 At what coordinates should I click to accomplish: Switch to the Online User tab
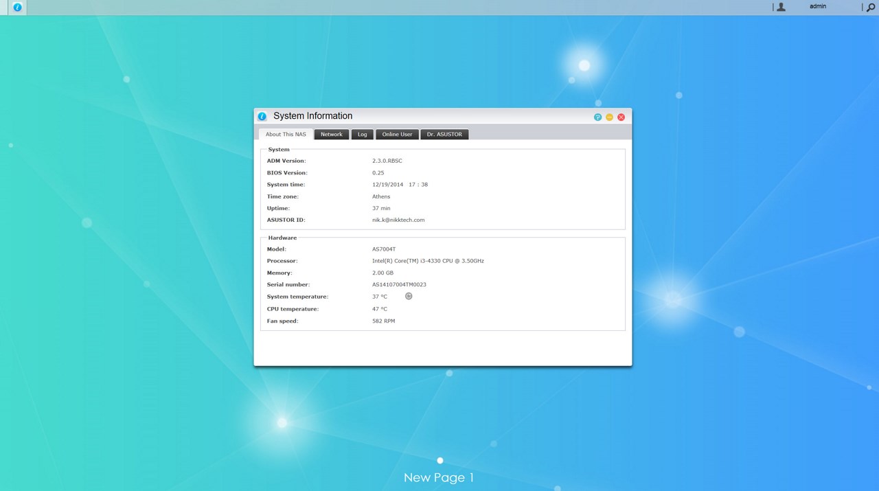pyautogui.click(x=397, y=135)
